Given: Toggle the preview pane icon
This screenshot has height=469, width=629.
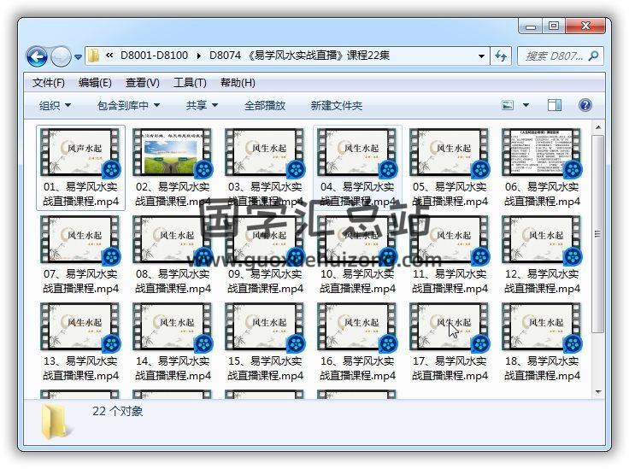Looking at the screenshot, I should (555, 105).
